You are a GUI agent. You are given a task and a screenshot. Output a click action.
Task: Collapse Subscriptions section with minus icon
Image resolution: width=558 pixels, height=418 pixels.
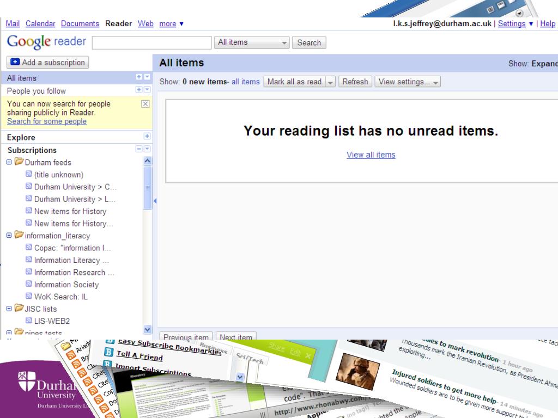(139, 149)
